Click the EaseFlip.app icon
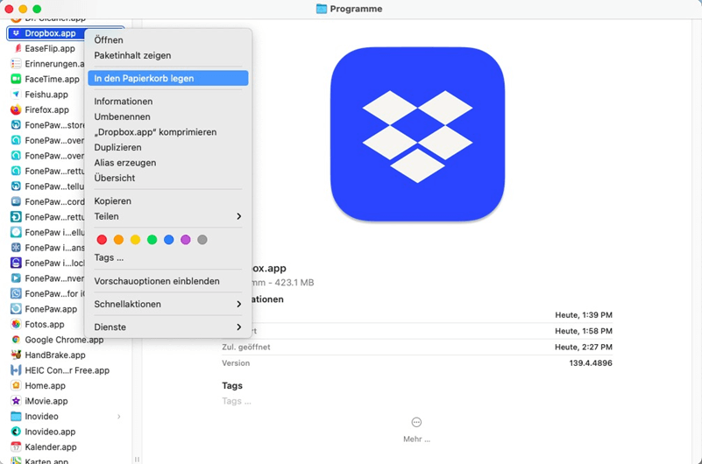This screenshot has width=702, height=464. [17, 48]
